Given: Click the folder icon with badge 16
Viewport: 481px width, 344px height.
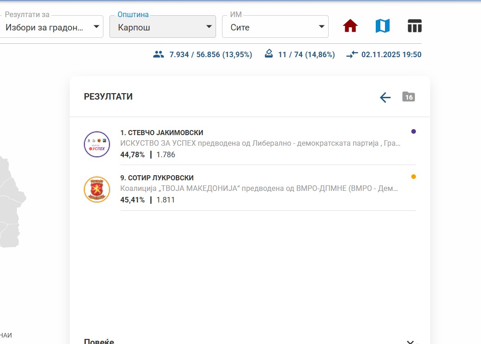Looking at the screenshot, I should tap(409, 97).
